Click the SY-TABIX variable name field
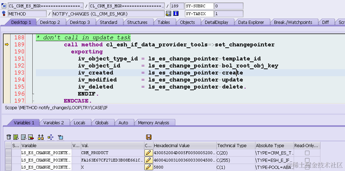 [x=199, y=14]
